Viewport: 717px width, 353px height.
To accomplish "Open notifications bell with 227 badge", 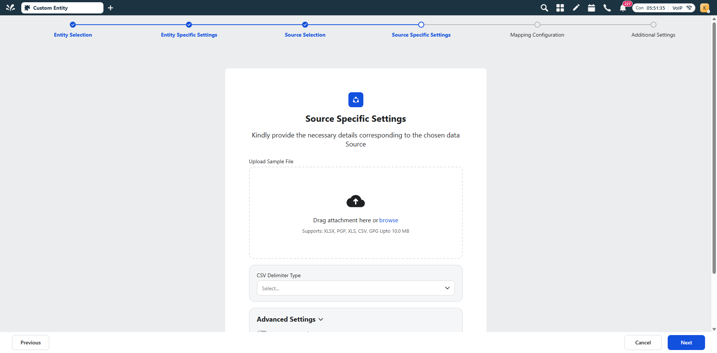I will [x=623, y=7].
